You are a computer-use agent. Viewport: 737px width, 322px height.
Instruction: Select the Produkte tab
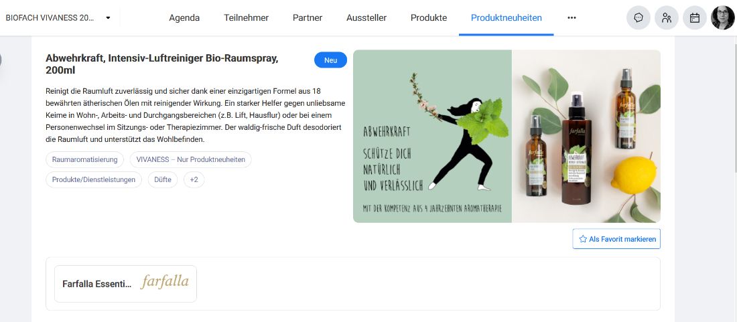pyautogui.click(x=429, y=18)
